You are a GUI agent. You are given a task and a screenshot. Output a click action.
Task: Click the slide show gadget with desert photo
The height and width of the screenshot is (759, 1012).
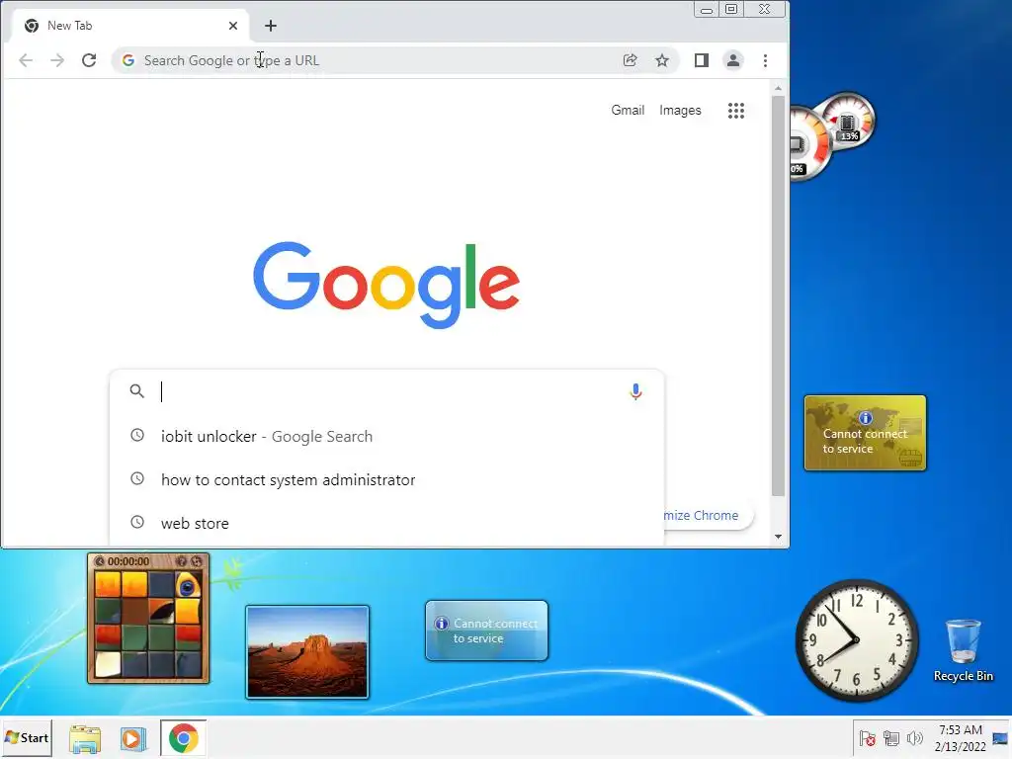(307, 652)
